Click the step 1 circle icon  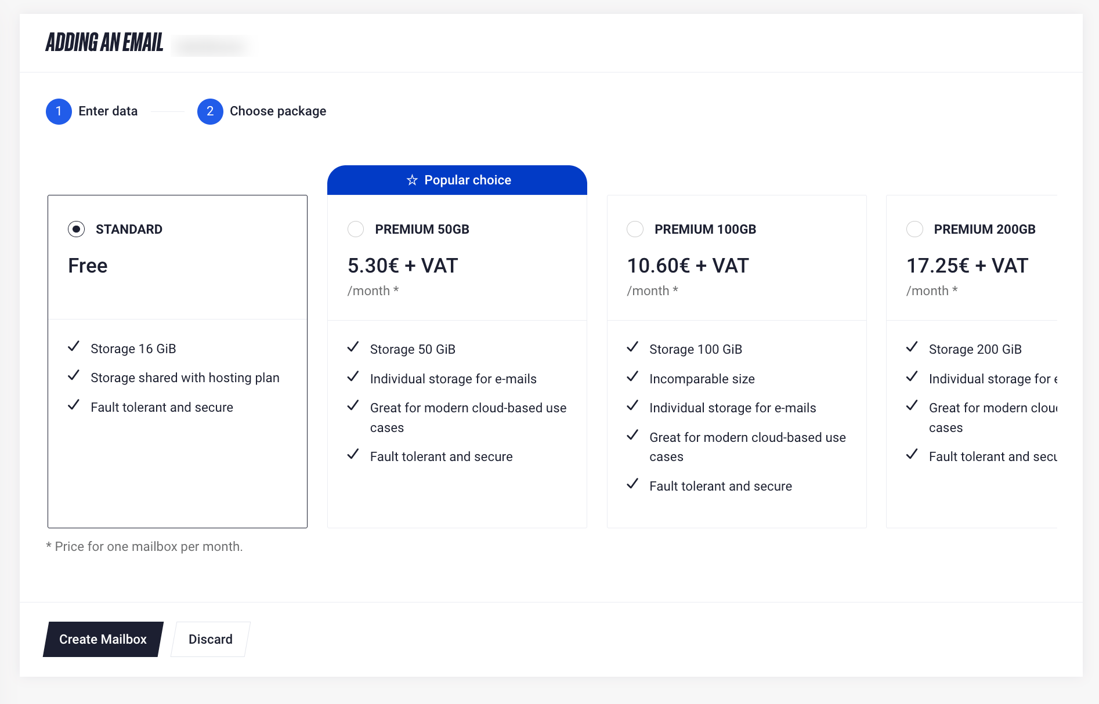pos(59,111)
